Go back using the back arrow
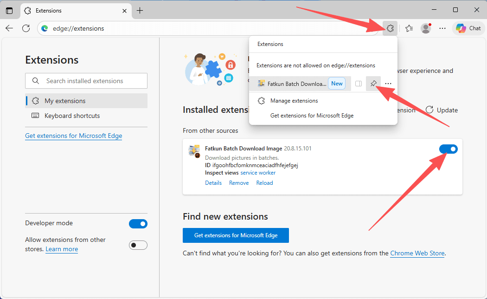487x299 pixels. pos(9,28)
